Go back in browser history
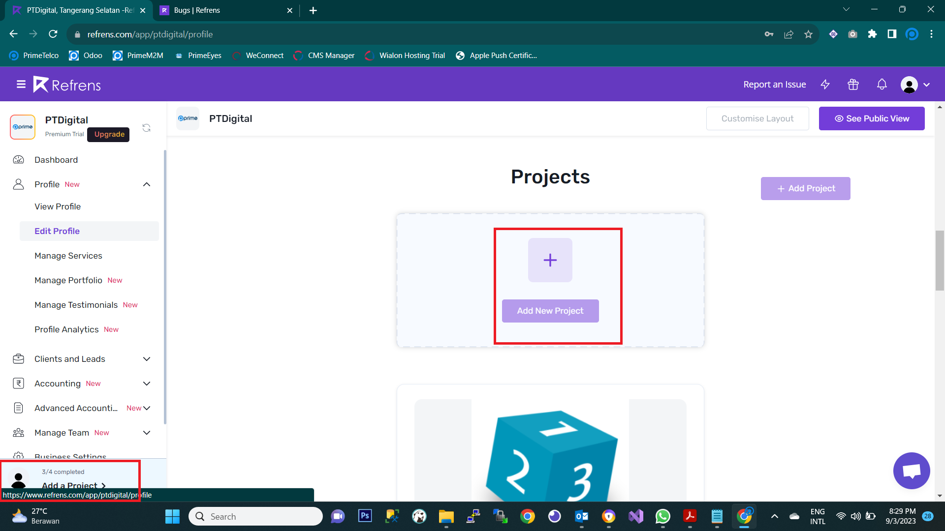945x531 pixels. point(14,34)
